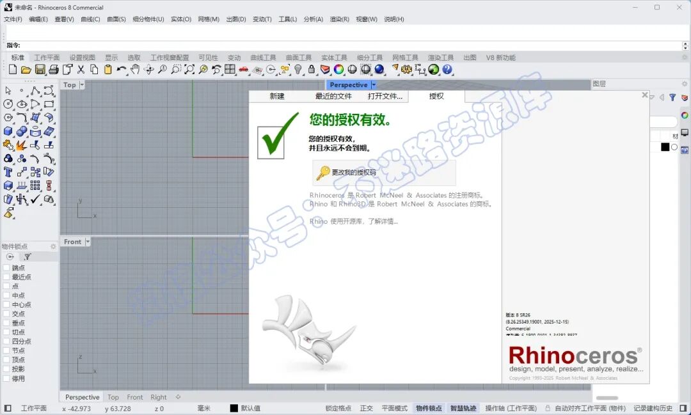Enable the 端点 object snap checkbox
This screenshot has height=415, width=691.
pos(6,268)
